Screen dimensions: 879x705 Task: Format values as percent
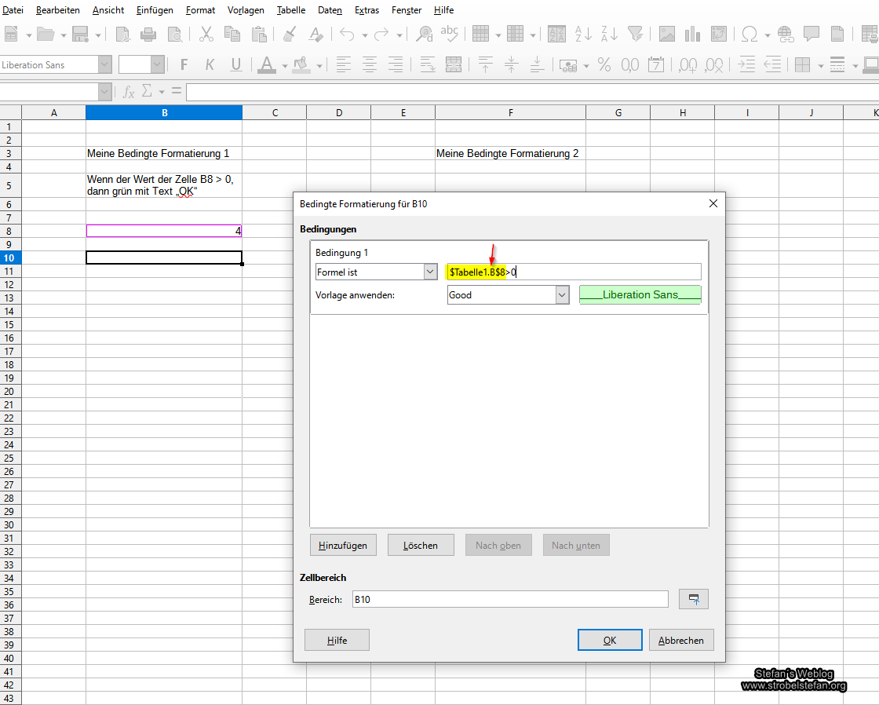tap(604, 64)
